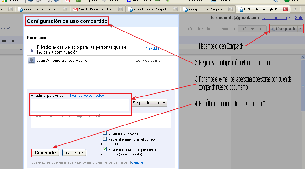Click the Es propietario label

tap(148, 60)
